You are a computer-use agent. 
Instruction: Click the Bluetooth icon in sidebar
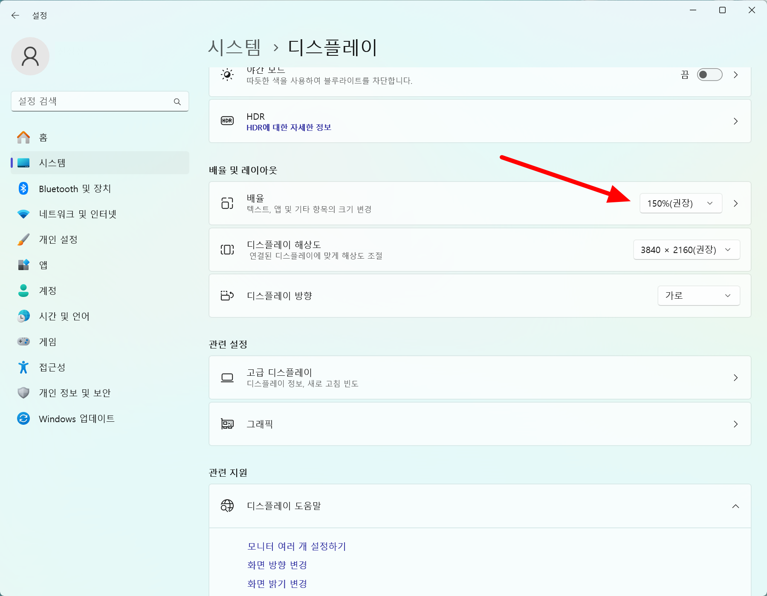23,188
